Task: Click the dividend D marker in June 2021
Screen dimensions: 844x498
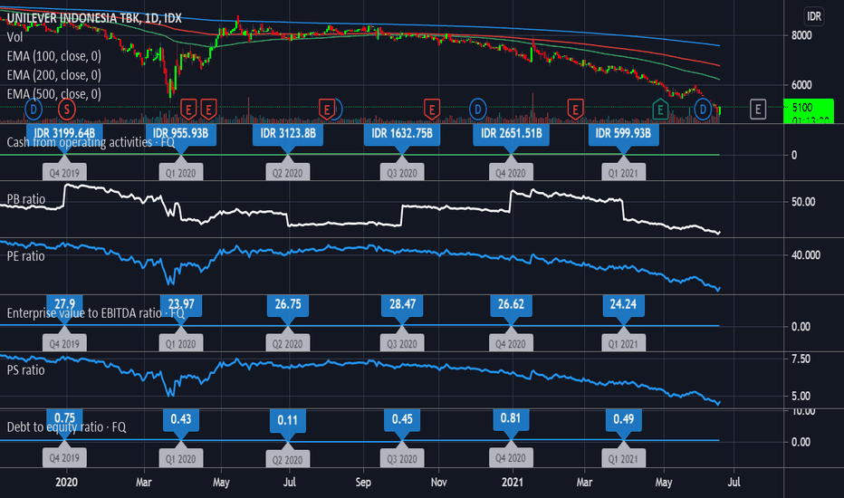Action: click(703, 110)
